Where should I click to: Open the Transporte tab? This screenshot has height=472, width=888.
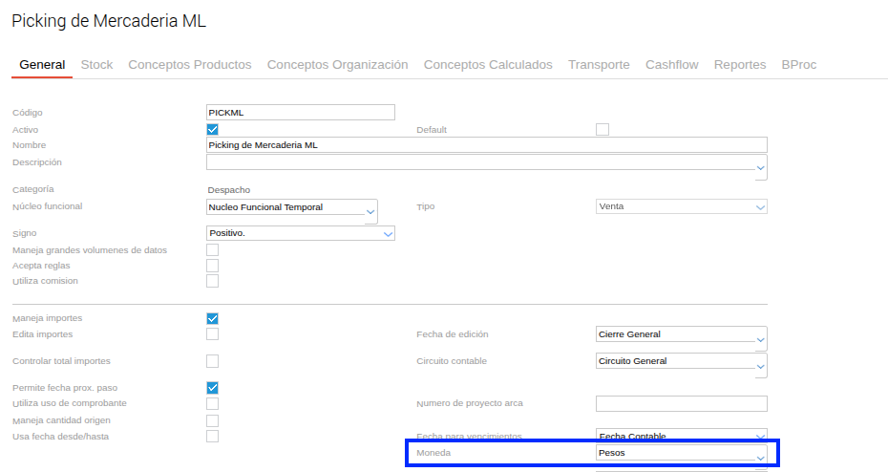tap(599, 65)
